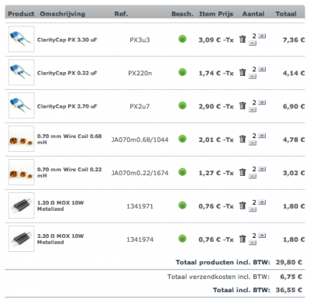
Task: Select reference text PX3u3
Action: point(139,40)
